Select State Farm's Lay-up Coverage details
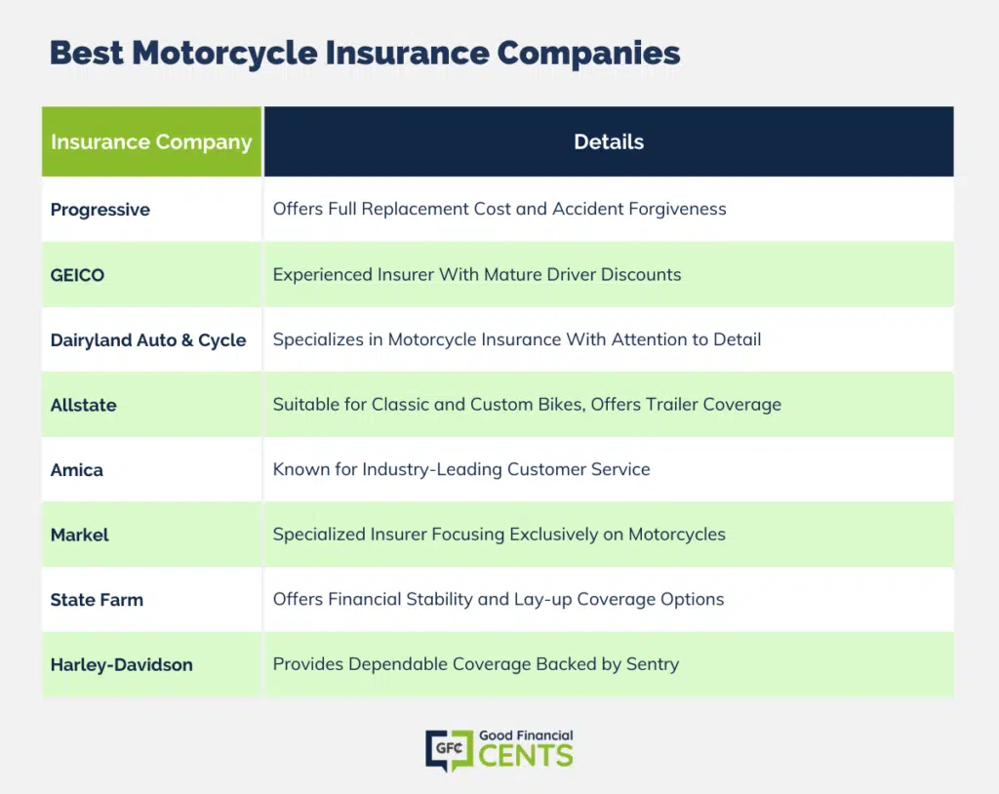The height and width of the screenshot is (794, 999). pyautogui.click(x=499, y=600)
